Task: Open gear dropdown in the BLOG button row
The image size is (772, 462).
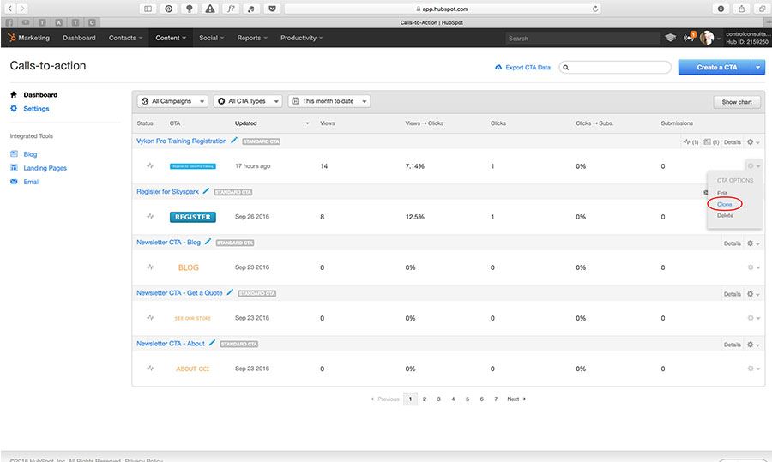Action: [x=753, y=267]
